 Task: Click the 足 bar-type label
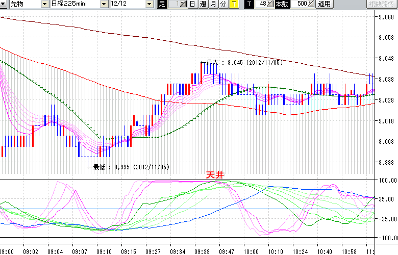pyautogui.click(x=162, y=4)
